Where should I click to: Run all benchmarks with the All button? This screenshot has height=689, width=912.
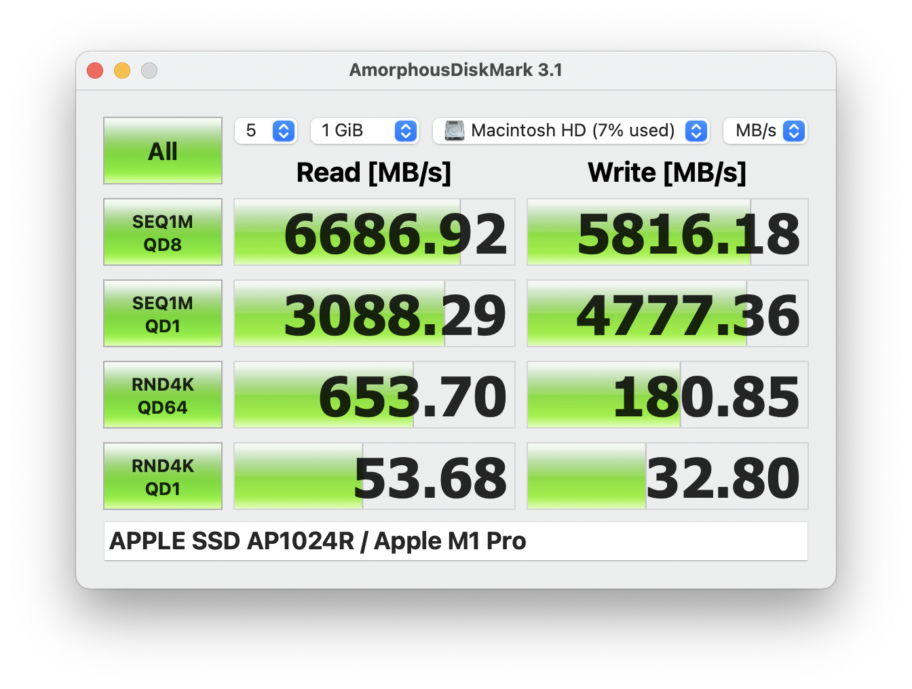[x=163, y=151]
